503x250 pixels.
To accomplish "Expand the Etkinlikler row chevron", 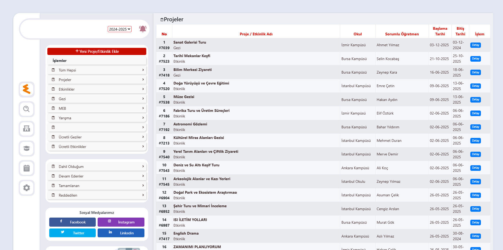I will pos(143,89).
